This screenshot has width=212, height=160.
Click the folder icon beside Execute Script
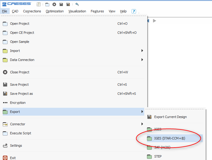coord(5,133)
